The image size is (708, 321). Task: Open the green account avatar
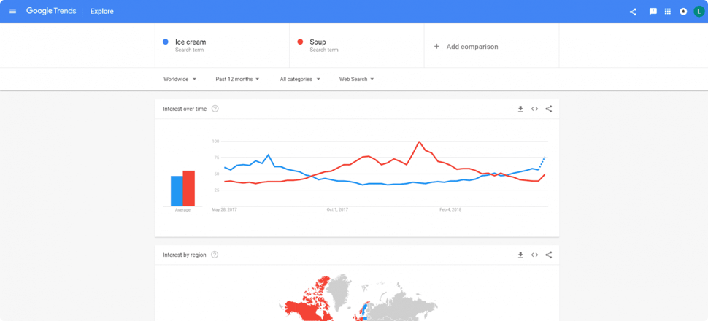[x=699, y=12]
